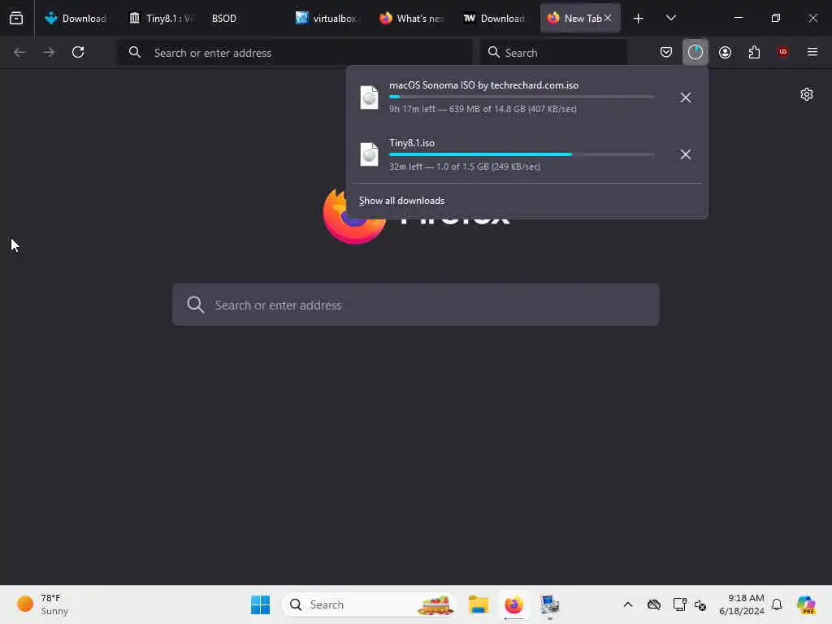Focus the new tab page search field
Screen dimensions: 832x624
(x=415, y=305)
